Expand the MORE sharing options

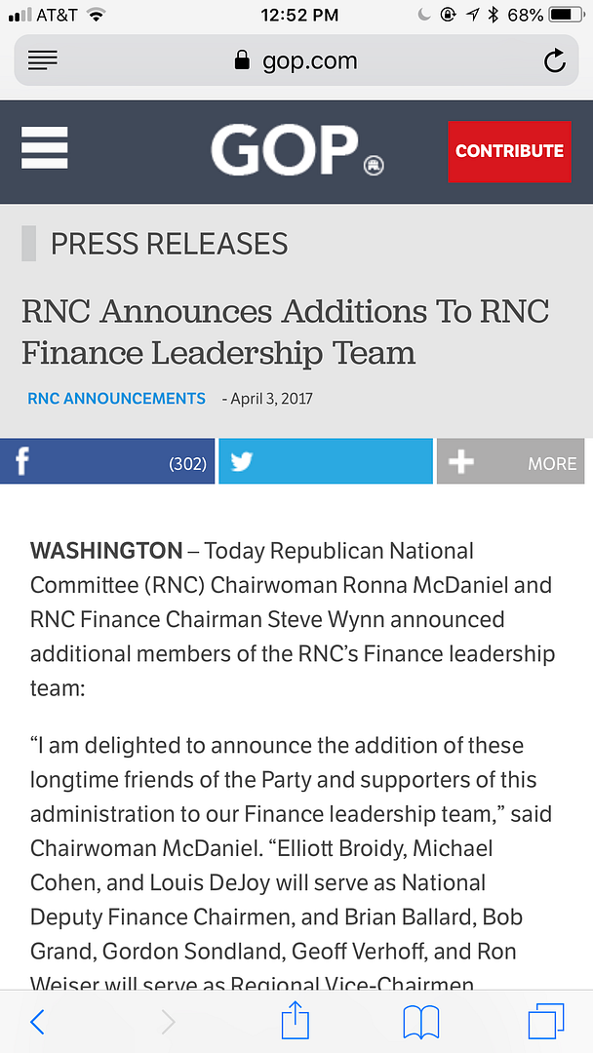tap(514, 462)
